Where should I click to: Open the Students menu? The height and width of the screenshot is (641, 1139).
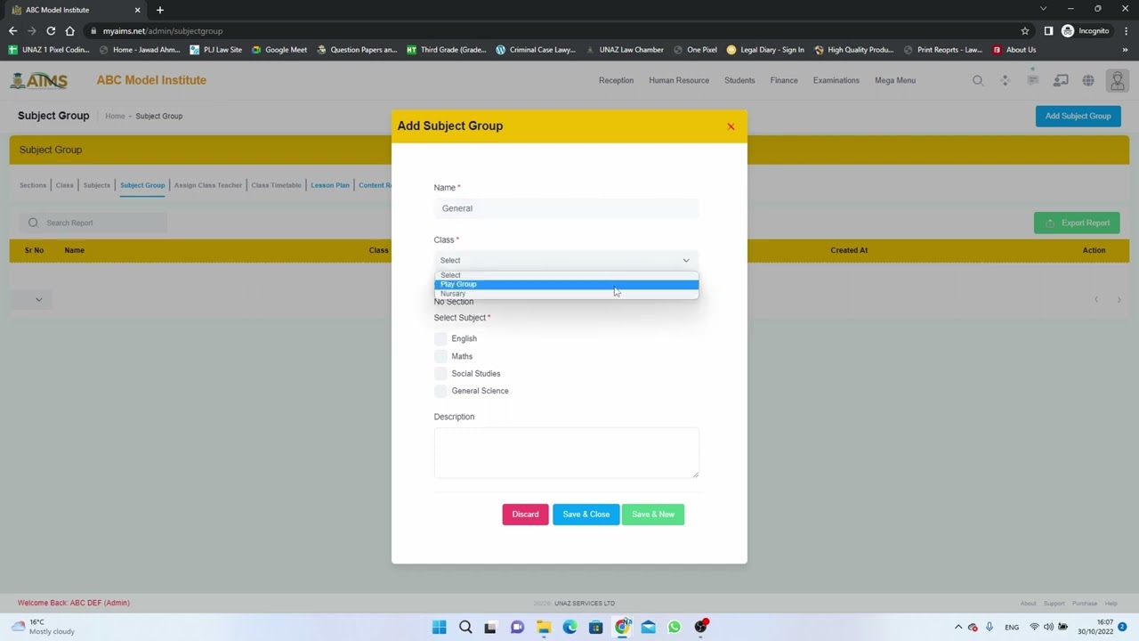739,80
